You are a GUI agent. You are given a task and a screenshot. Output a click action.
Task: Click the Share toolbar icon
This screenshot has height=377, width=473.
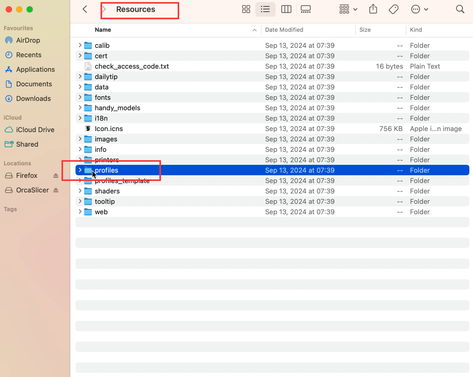(373, 9)
